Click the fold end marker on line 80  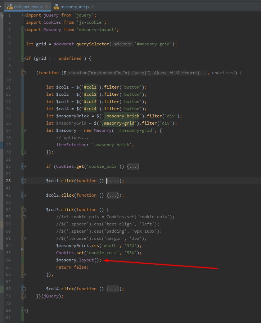click(24, 310)
